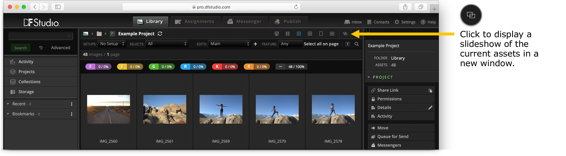Click the sidebar search input field
The image size is (566, 156).
(40, 36)
